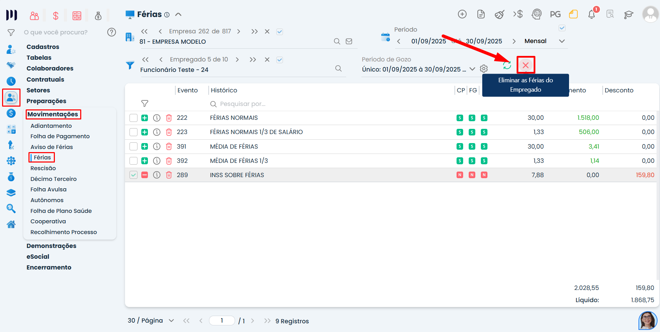Change the 30 / Página size dropdown
The height and width of the screenshot is (332, 660).
pyautogui.click(x=171, y=321)
